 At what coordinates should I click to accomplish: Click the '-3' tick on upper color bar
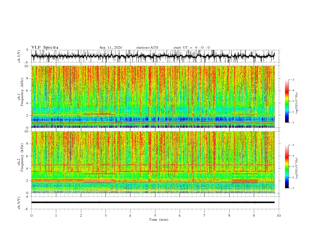point(292,79)
